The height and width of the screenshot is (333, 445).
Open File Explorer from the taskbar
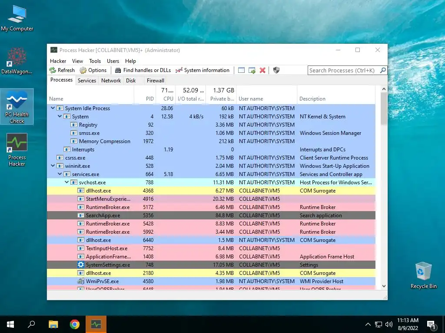[53, 324]
